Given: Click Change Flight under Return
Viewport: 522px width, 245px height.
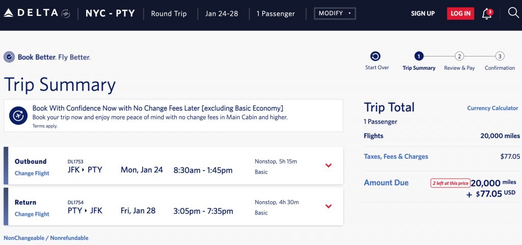Looking at the screenshot, I should click(32, 214).
